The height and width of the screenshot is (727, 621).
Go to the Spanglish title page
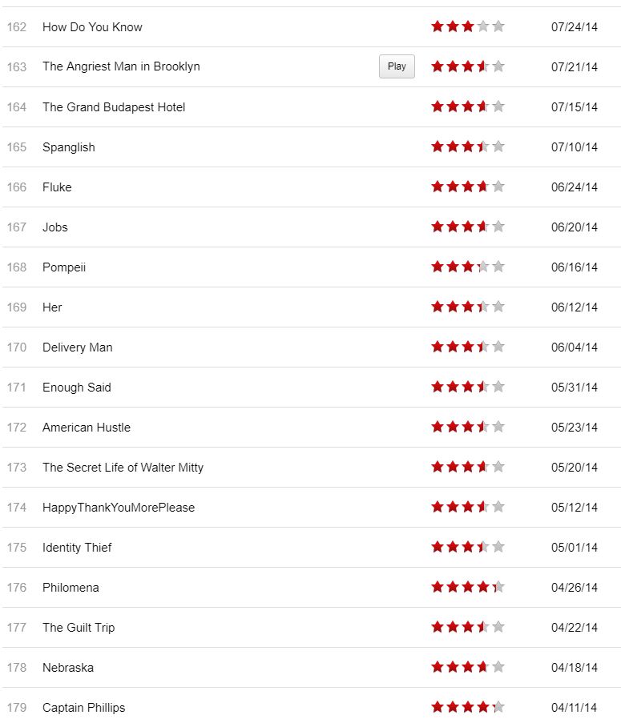(69, 147)
